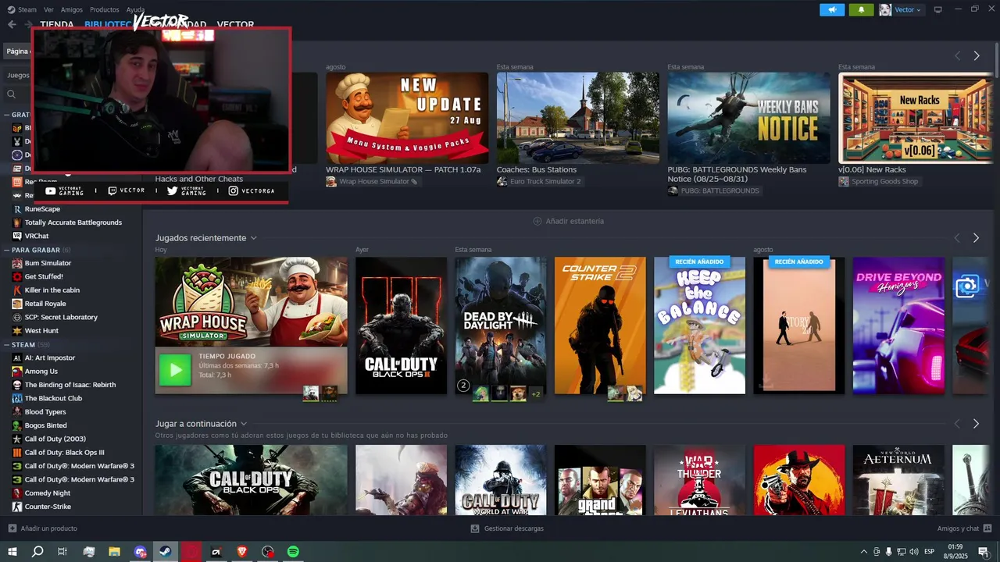Open Brave browser from the taskbar
1000x562 pixels.
[242, 552]
